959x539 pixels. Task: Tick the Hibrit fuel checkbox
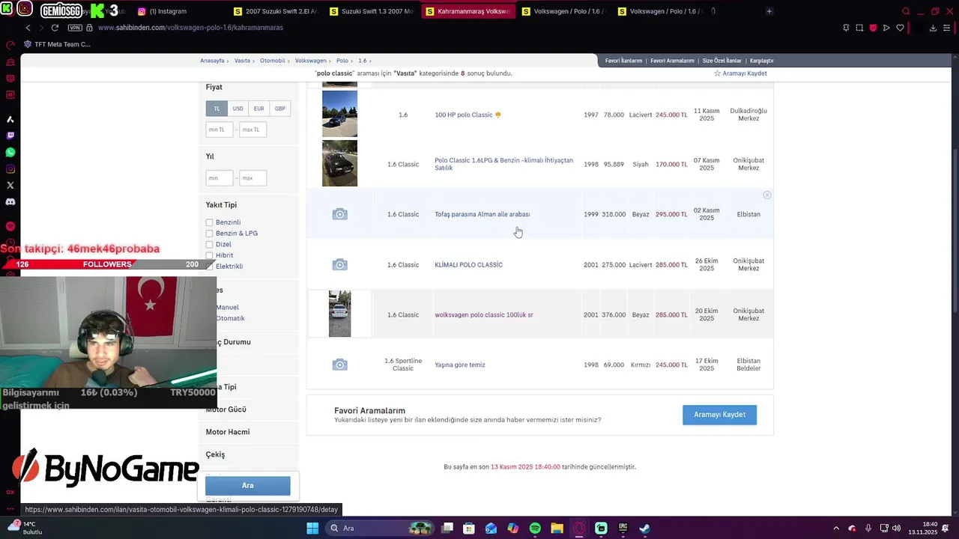[x=210, y=255]
